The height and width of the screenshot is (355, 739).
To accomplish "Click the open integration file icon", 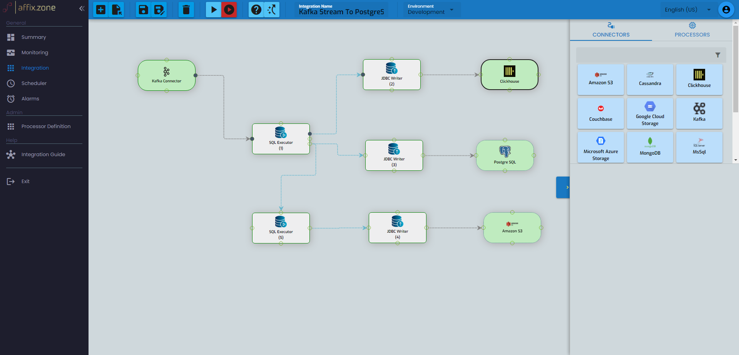I will coord(117,10).
